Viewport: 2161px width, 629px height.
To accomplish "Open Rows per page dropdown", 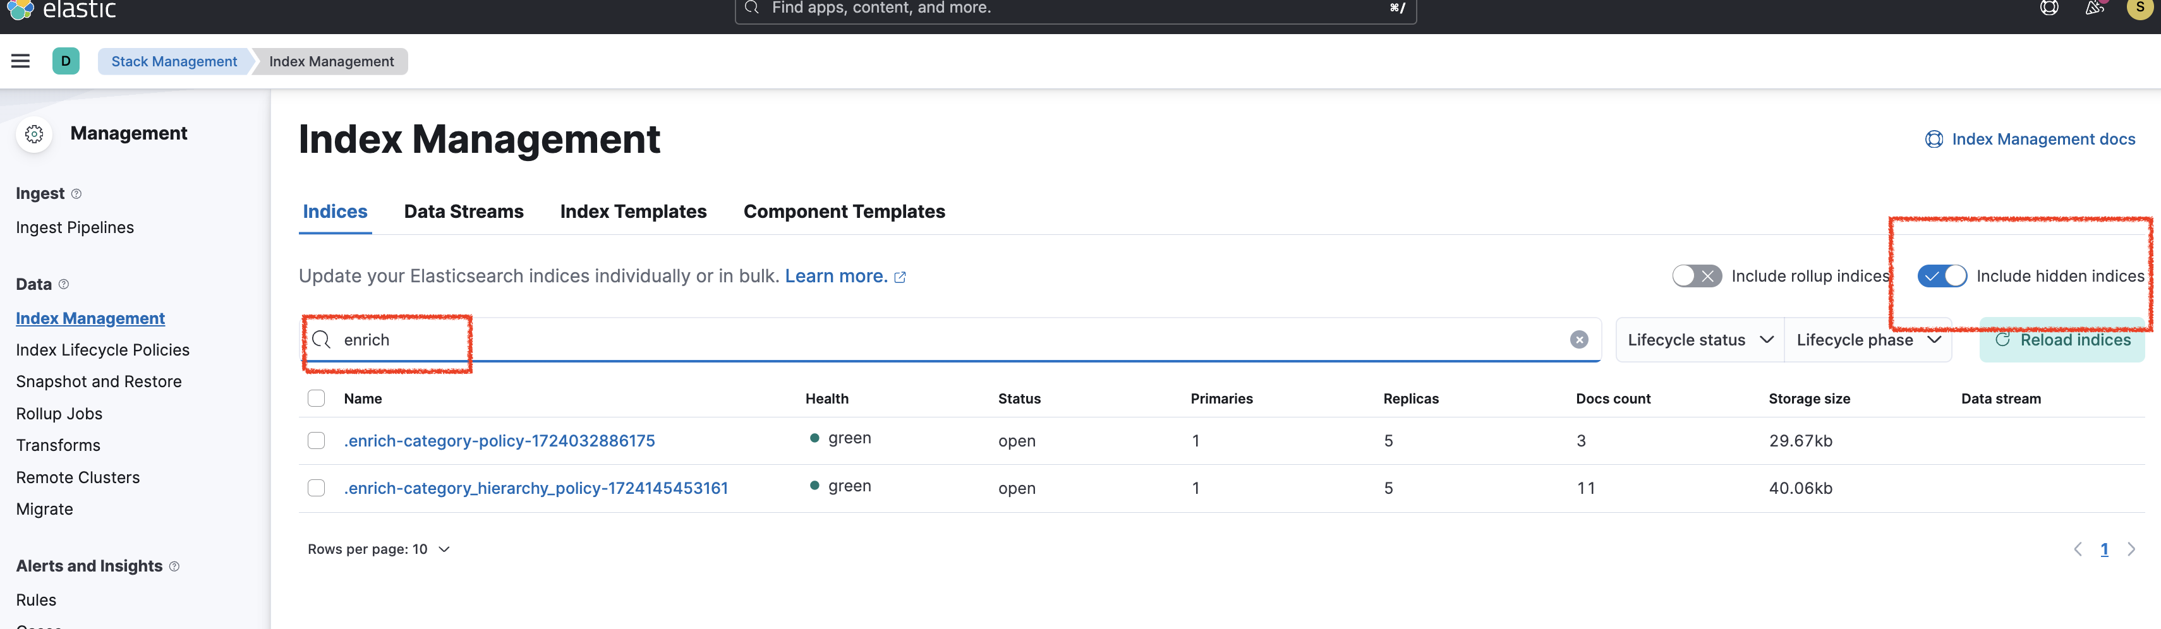I will pyautogui.click(x=378, y=549).
